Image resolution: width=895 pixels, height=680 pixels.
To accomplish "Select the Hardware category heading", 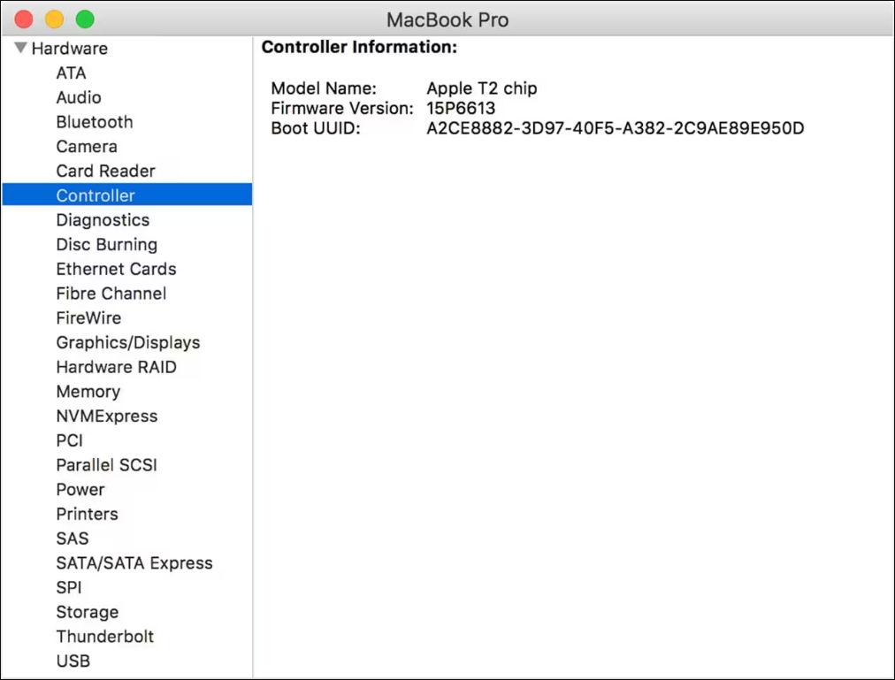I will click(x=70, y=49).
